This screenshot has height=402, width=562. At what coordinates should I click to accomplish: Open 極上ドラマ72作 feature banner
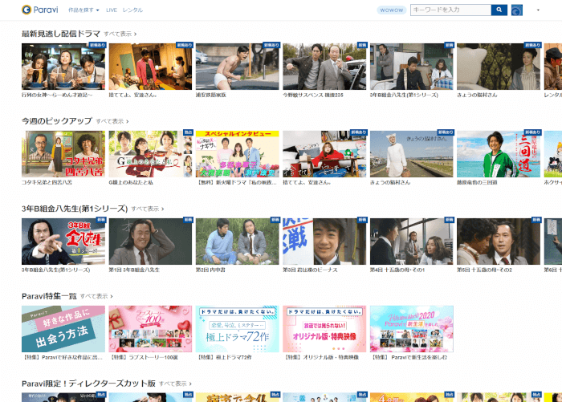click(x=237, y=329)
